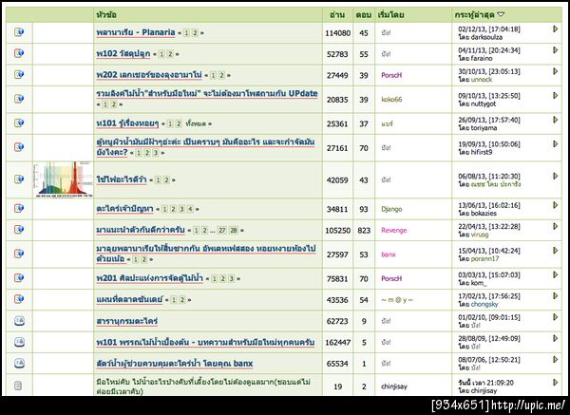This screenshot has height=415, width=570.
Task: Click the topic icon beside the H101 thread
Action: click(19, 123)
